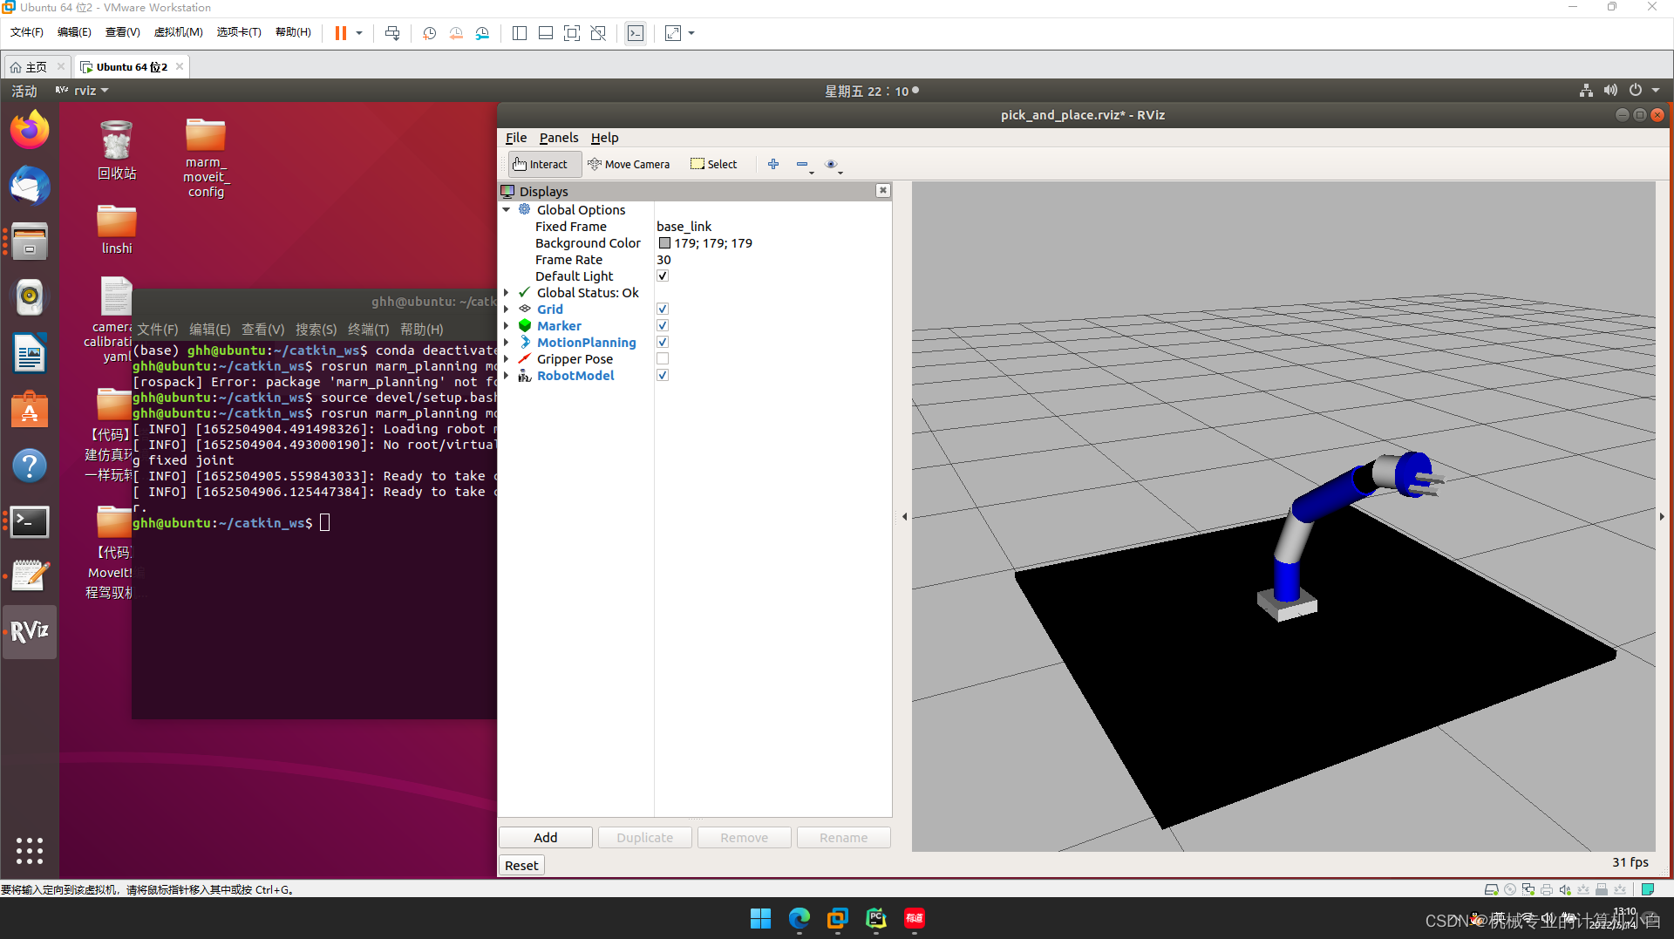
Task: Launch Firefox from the Ubuntu dock
Action: coord(30,128)
